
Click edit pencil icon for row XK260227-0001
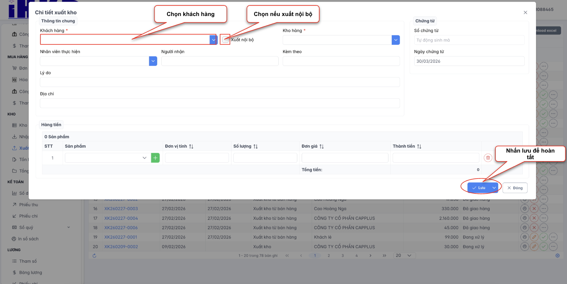tap(534, 237)
